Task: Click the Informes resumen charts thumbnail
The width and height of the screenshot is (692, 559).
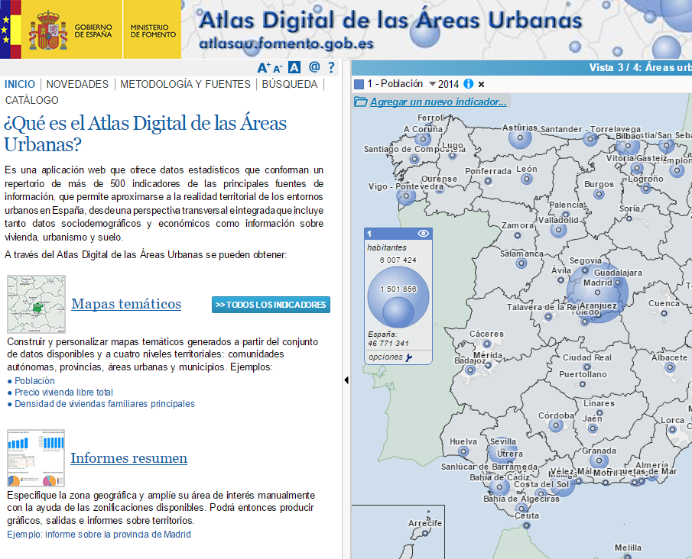Action: [x=36, y=458]
